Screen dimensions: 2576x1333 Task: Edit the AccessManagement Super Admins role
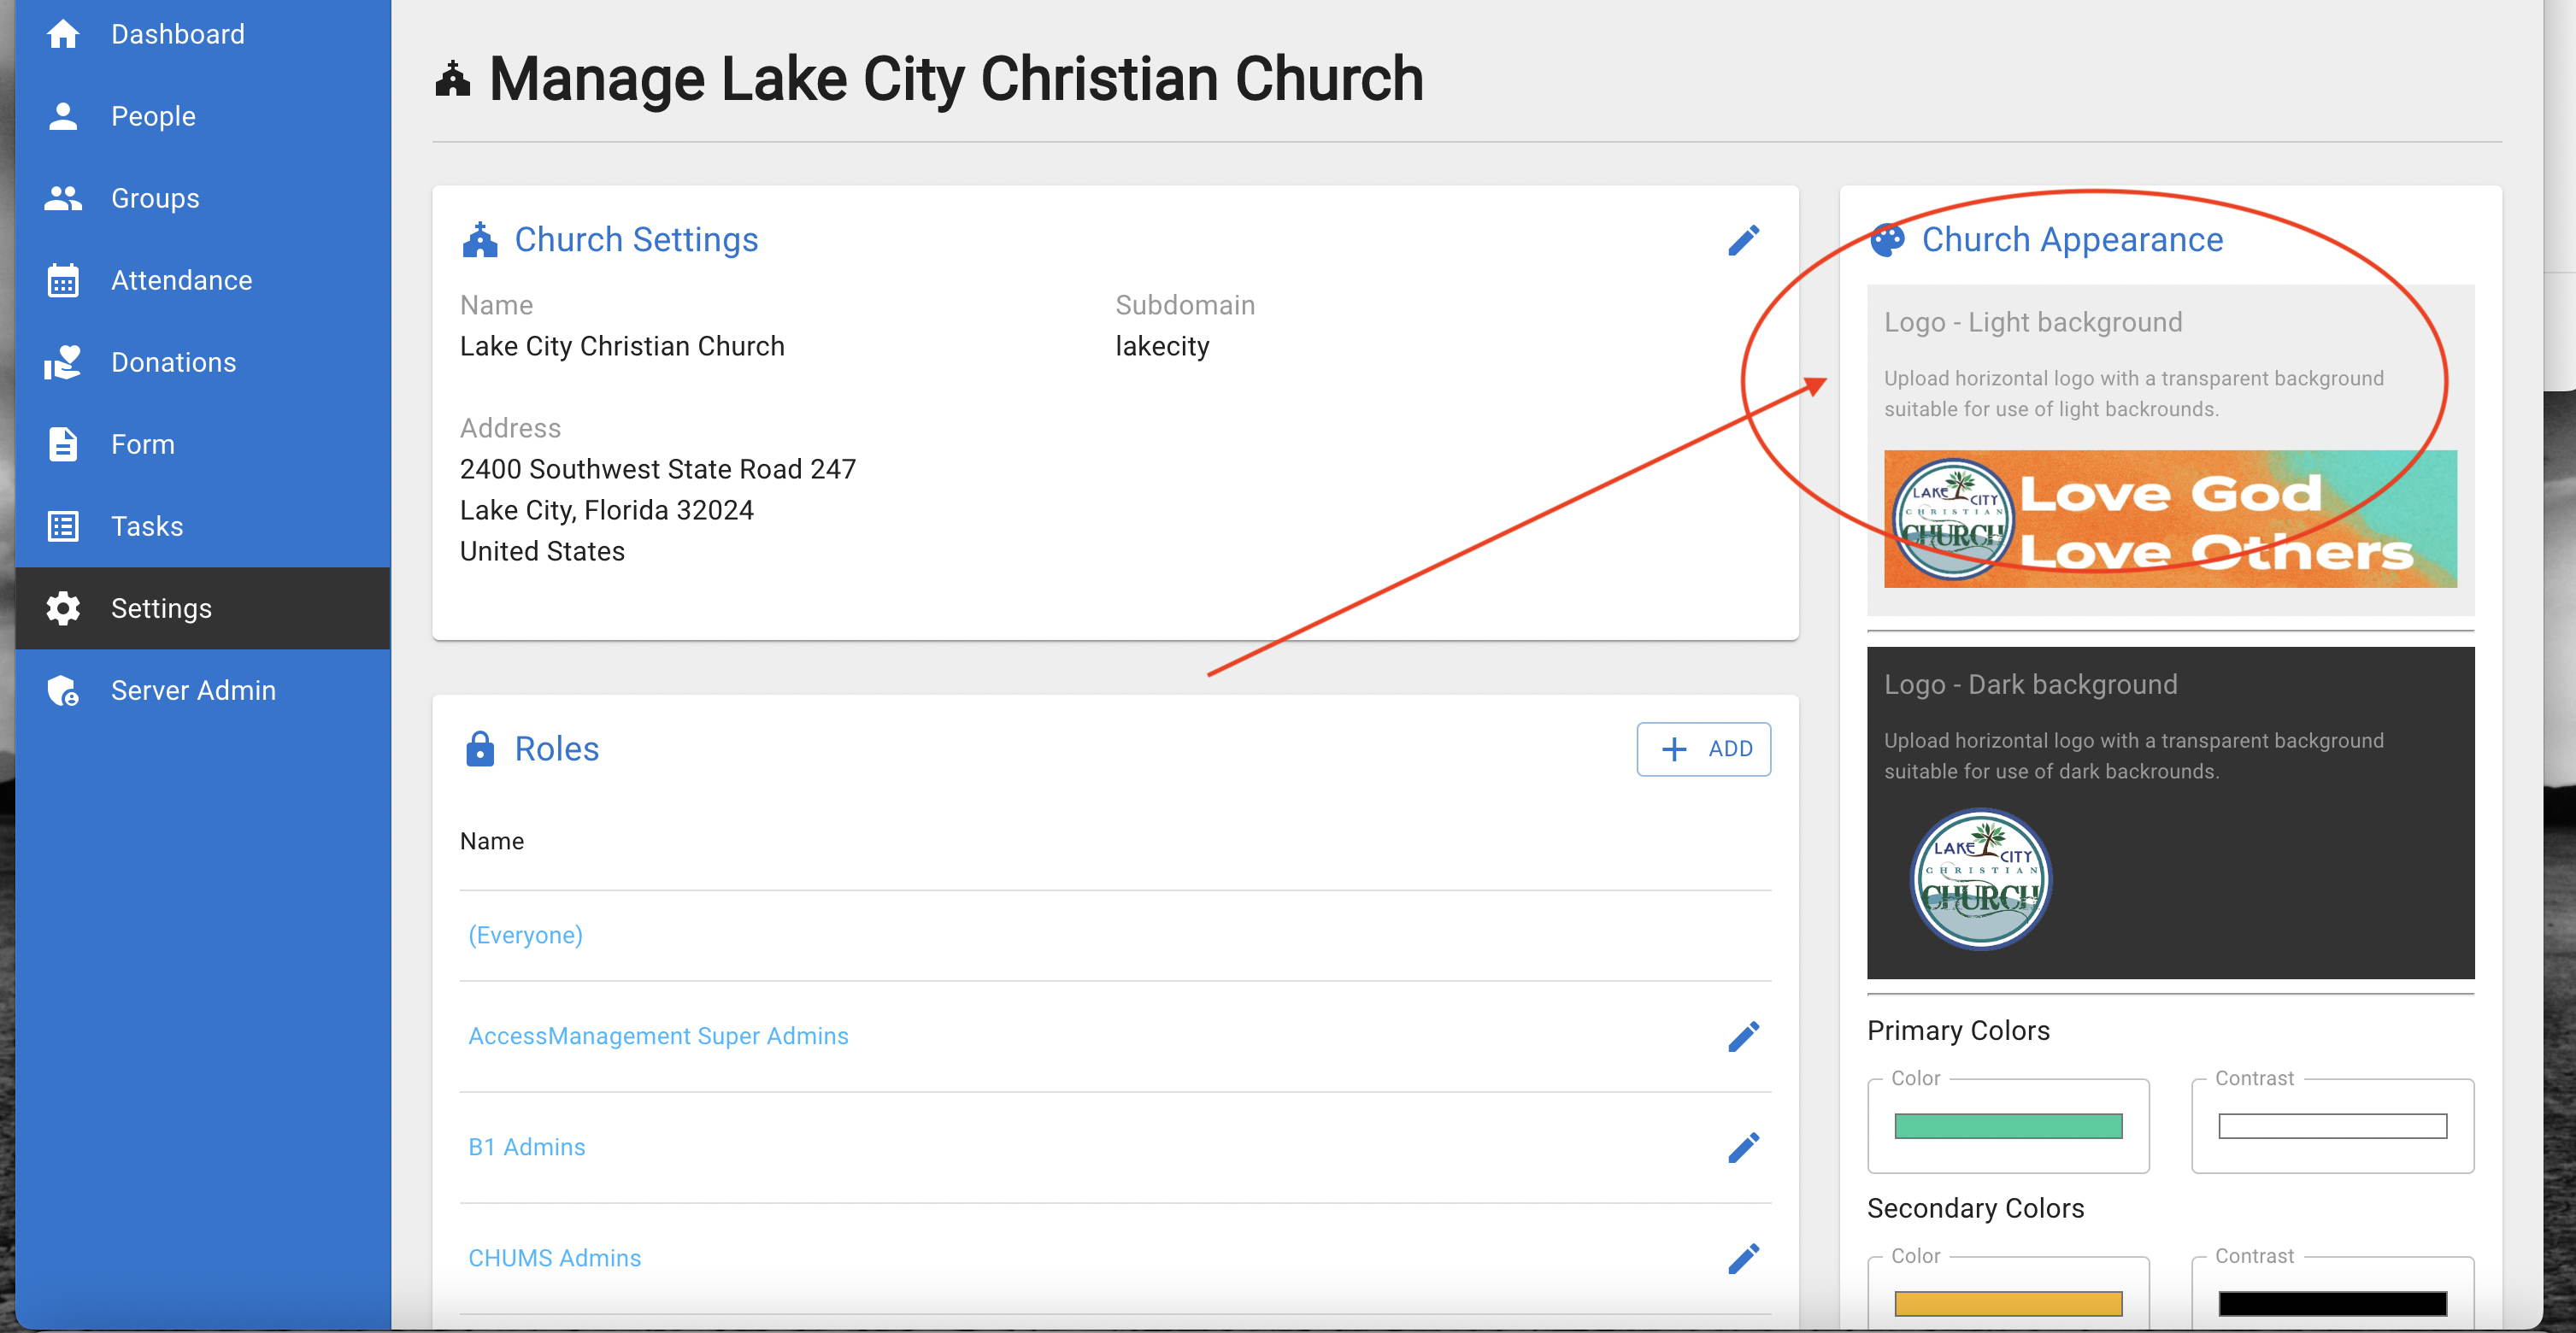point(1743,1036)
